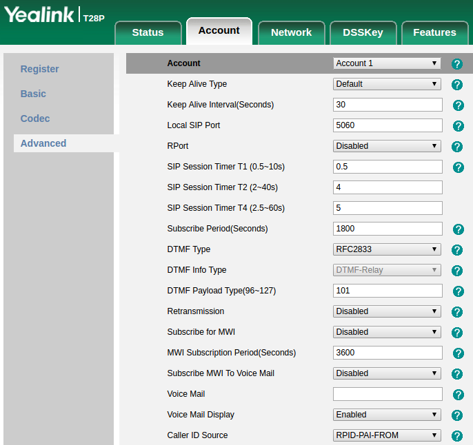Open the Subscribe for MWI dropdown
This screenshot has height=445, width=473.
pyautogui.click(x=387, y=332)
